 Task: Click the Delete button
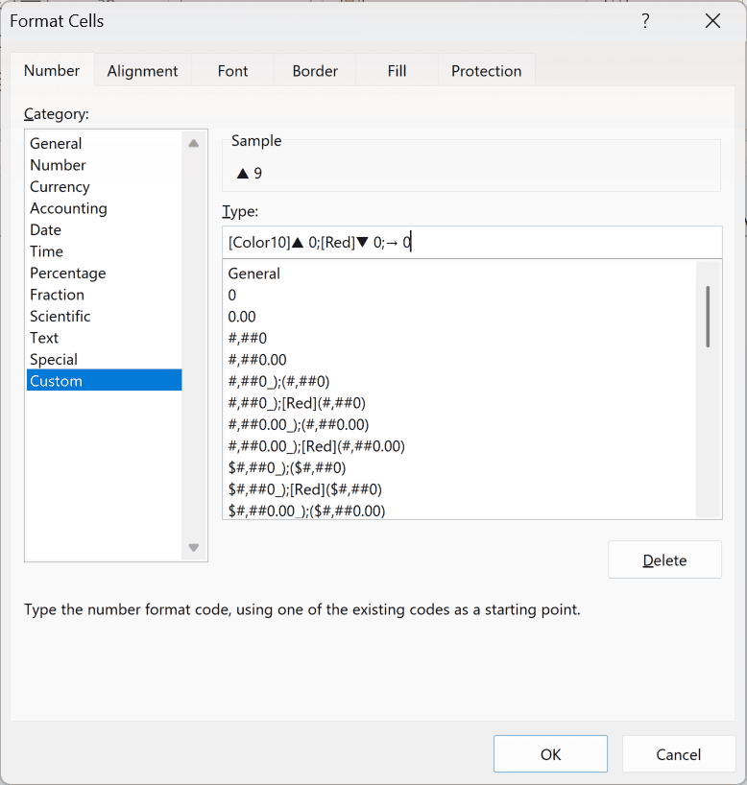pos(664,559)
